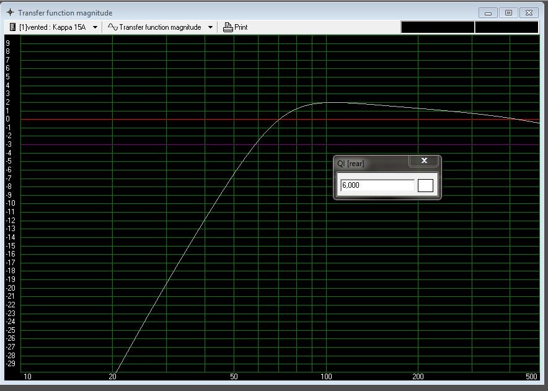Click the speaker box icon beside '[1]vented'
548x391 pixels.
[12, 27]
